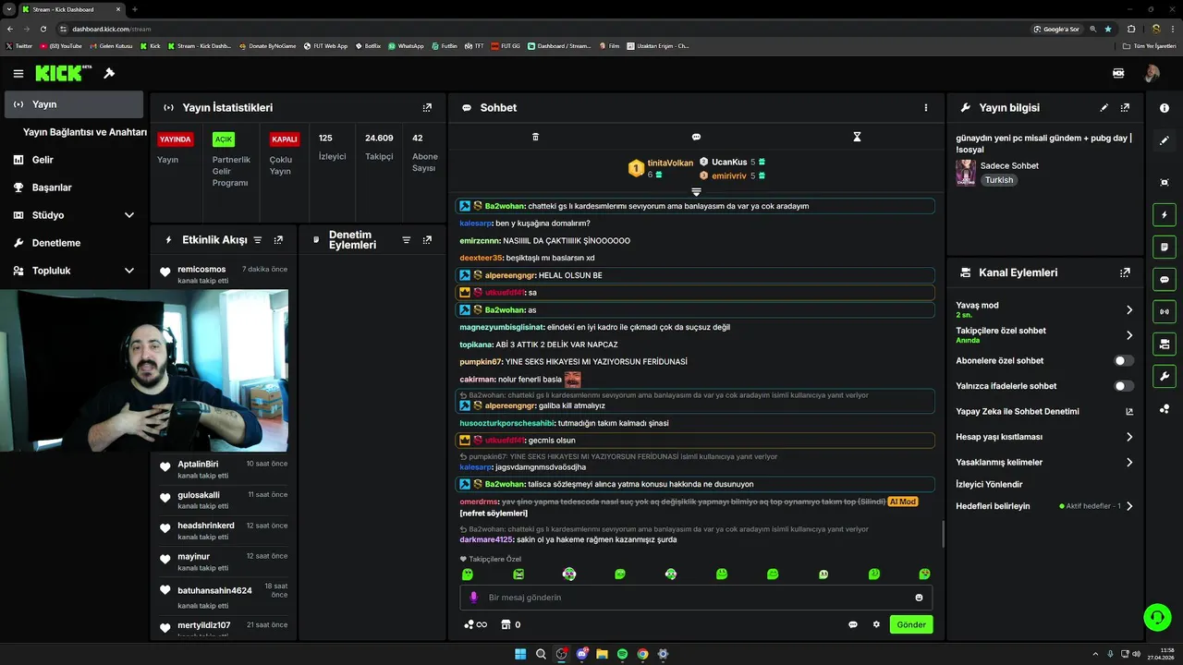
Task: Click the Sadece Sohbet category thumbnail
Action: [966, 173]
